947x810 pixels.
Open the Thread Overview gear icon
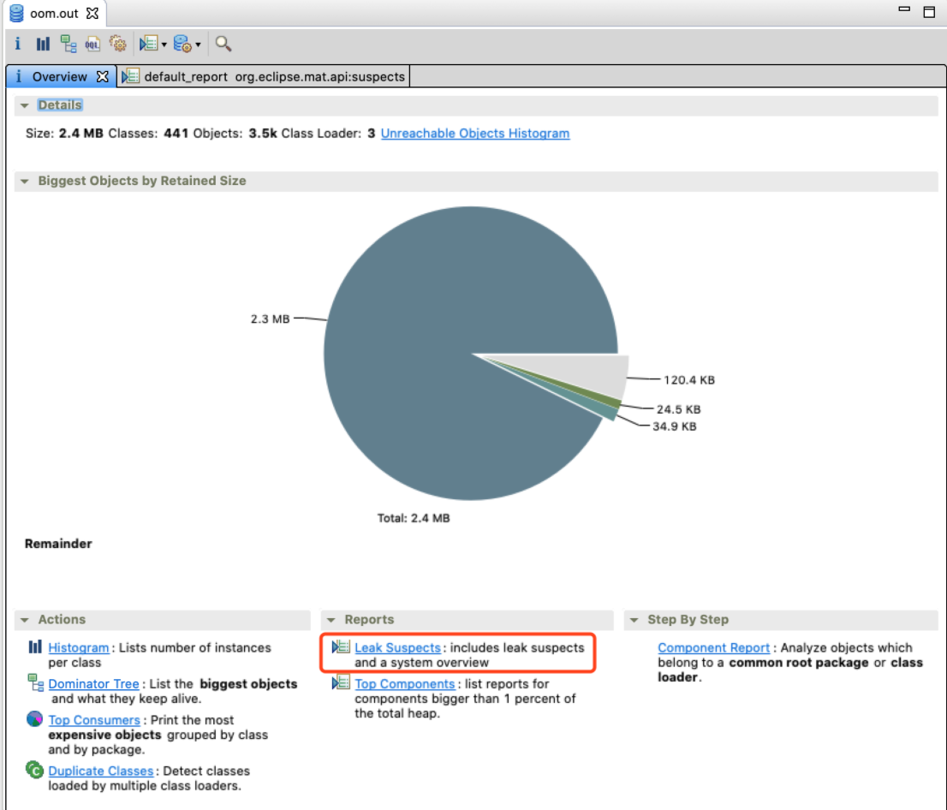117,44
